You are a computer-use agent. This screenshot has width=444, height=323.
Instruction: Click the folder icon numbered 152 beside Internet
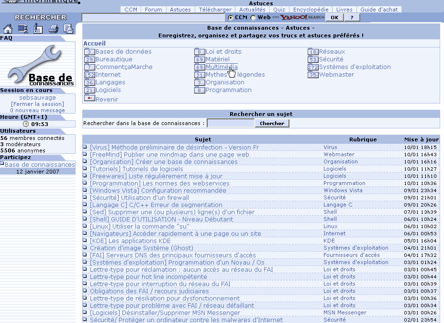(89, 74)
